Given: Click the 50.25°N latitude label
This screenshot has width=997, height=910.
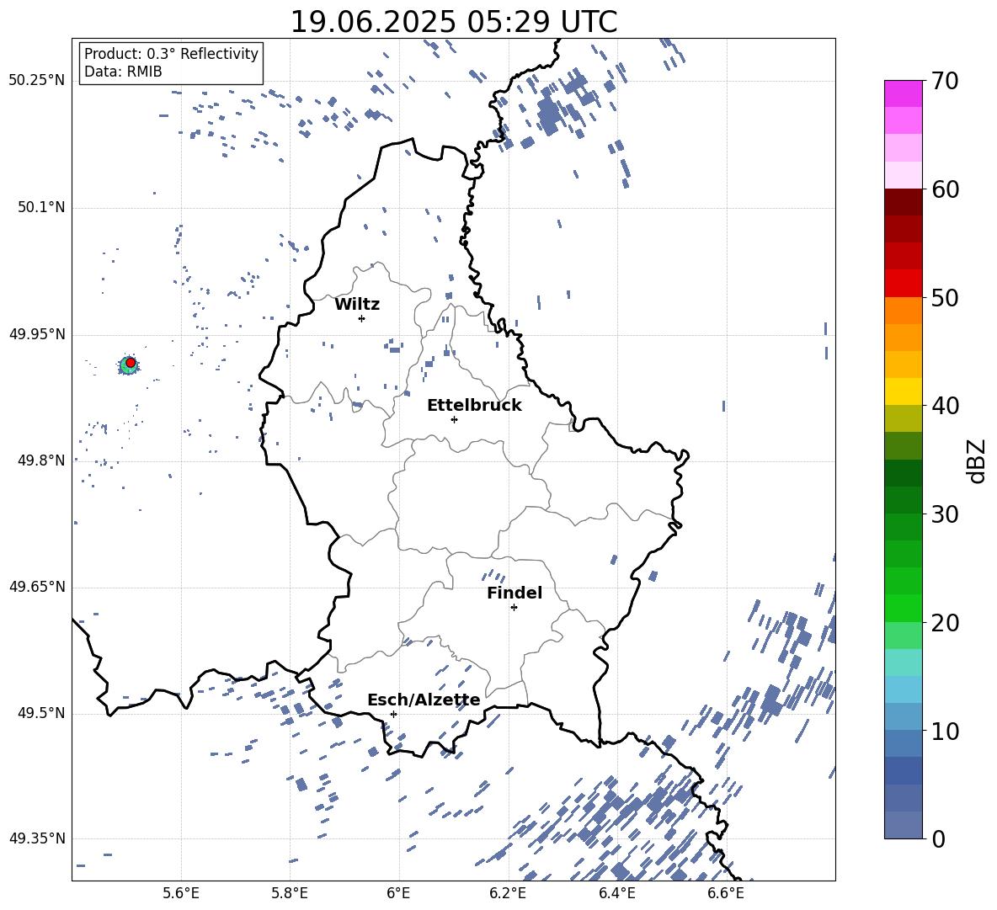Looking at the screenshot, I should click(37, 81).
